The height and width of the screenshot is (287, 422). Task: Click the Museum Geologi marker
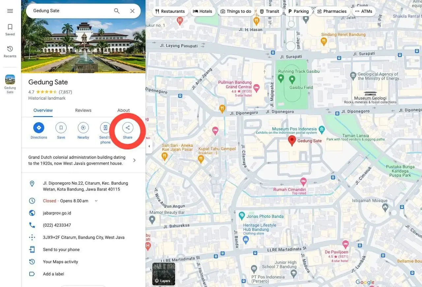coord(370,94)
